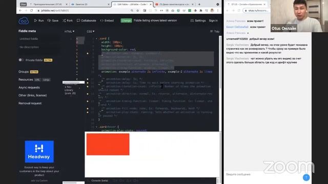The height and width of the screenshot is (184, 328).
Task: Close the Edit fiddle - JSFiddle tab
Action: click(150, 5)
